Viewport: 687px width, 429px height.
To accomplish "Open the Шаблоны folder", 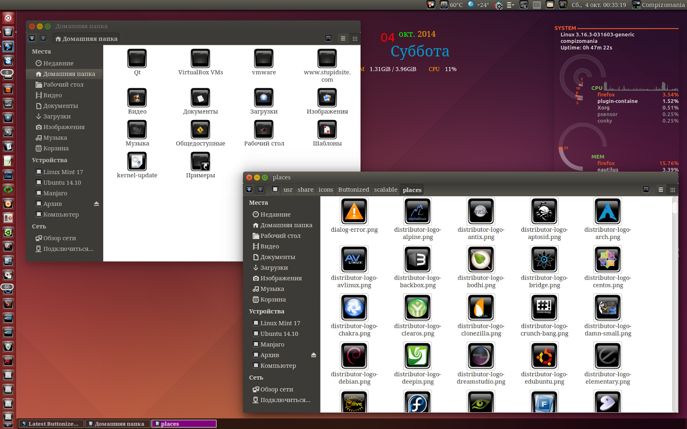I will (327, 130).
